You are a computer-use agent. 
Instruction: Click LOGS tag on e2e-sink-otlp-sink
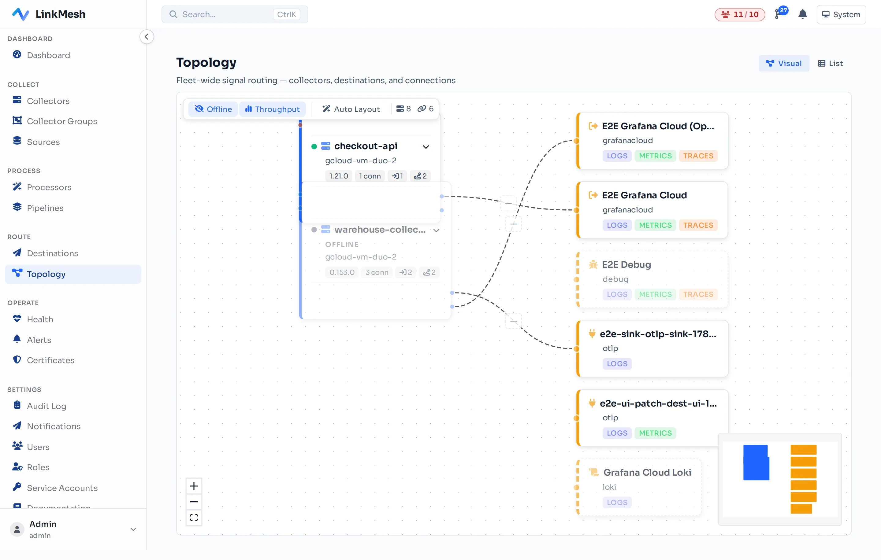(617, 364)
